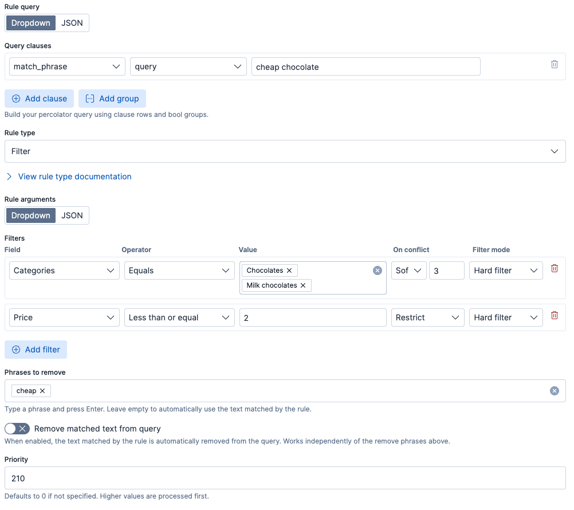Click inside the Phrases to remove field
Viewport: 574px width, 510px height.
click(285, 391)
